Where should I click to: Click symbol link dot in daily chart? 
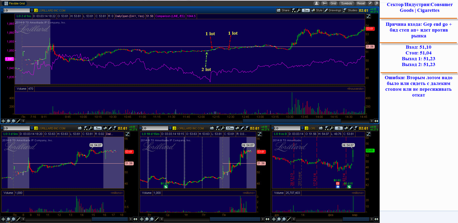[272, 128]
